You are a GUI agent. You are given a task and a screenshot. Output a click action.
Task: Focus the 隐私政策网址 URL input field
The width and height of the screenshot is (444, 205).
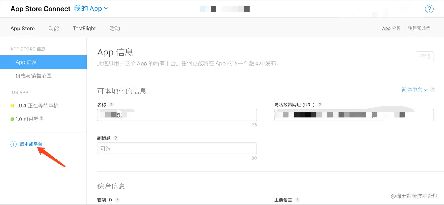pyautogui.click(x=354, y=115)
